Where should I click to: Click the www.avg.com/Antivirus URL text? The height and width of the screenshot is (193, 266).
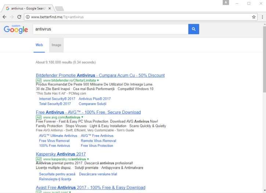[x=62, y=117]
